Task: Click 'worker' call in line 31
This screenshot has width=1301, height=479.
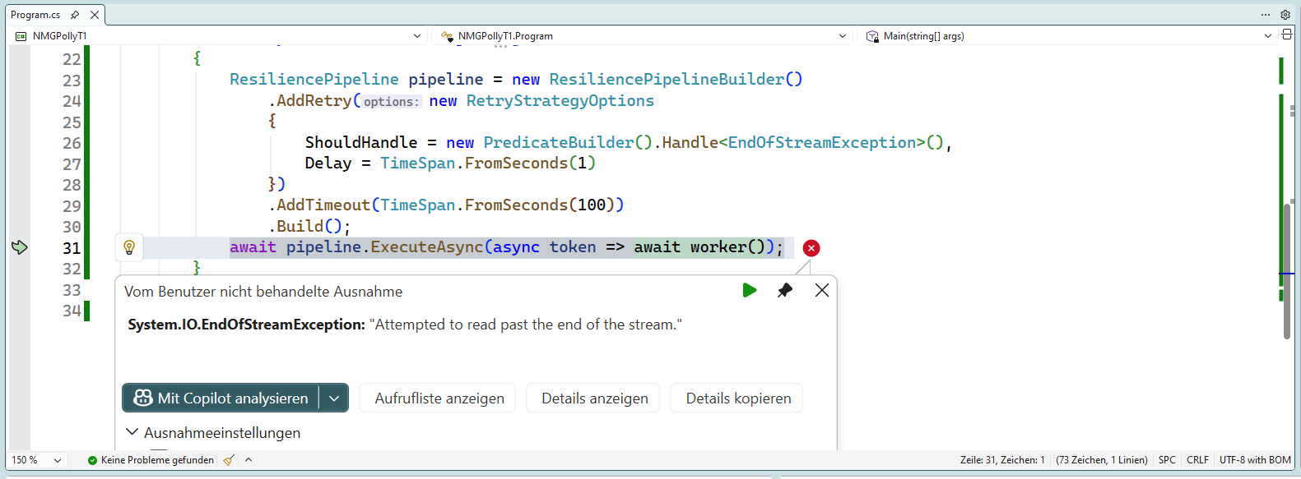Action: (718, 246)
